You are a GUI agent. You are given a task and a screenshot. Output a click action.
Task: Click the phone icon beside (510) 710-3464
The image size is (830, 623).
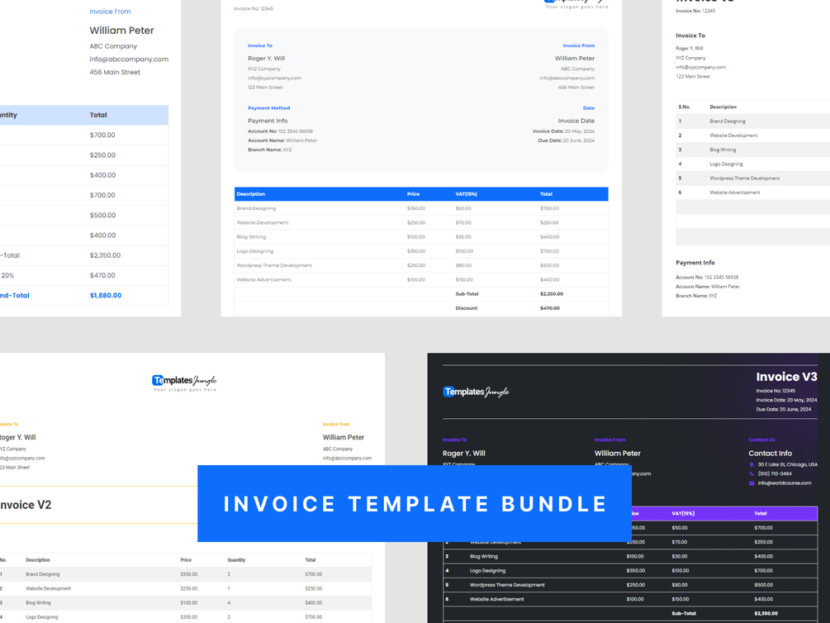coord(751,473)
